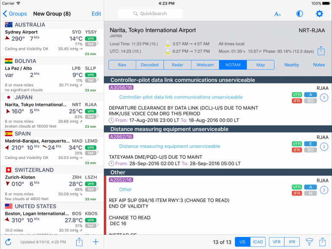This screenshot has height=249, width=332.
Task: Open the Decoded tab
Action: click(x=150, y=65)
